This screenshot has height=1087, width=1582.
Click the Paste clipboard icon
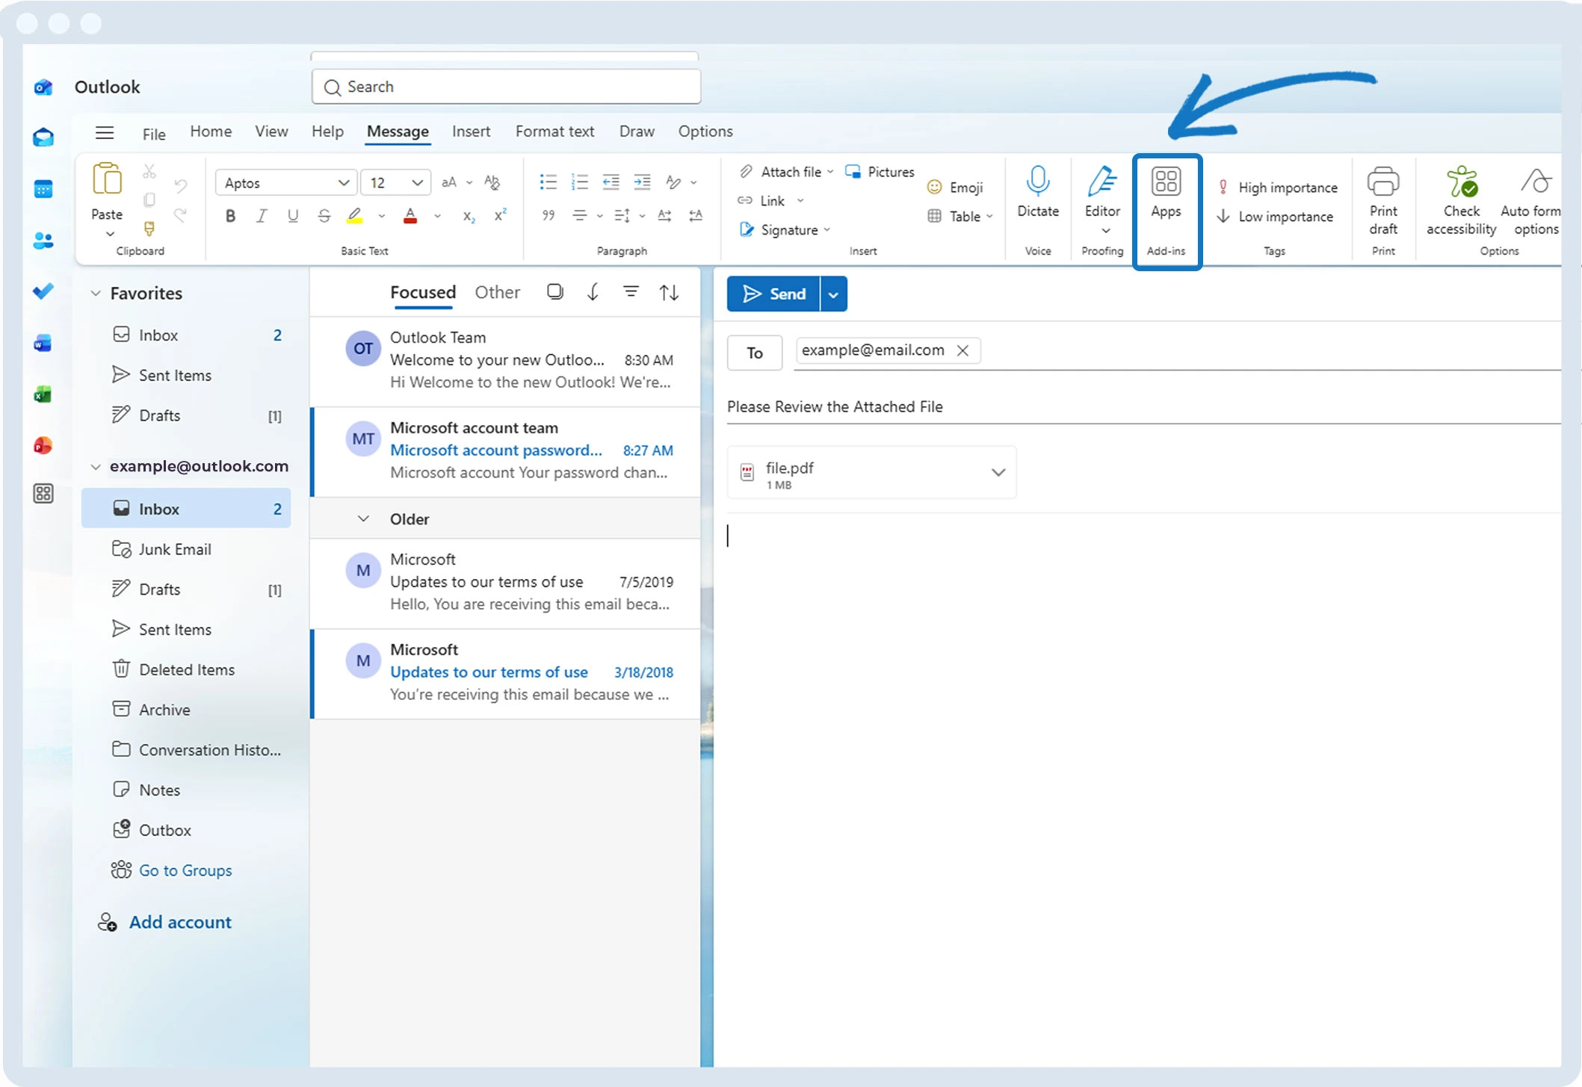[107, 180]
